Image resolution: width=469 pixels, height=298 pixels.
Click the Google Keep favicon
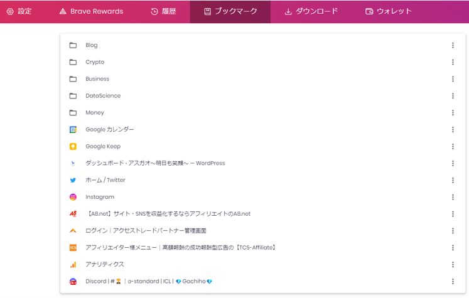pyautogui.click(x=73, y=146)
